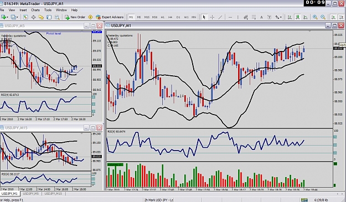
Task: Click chart shift triangle on M1 chart
Action: [310, 32]
